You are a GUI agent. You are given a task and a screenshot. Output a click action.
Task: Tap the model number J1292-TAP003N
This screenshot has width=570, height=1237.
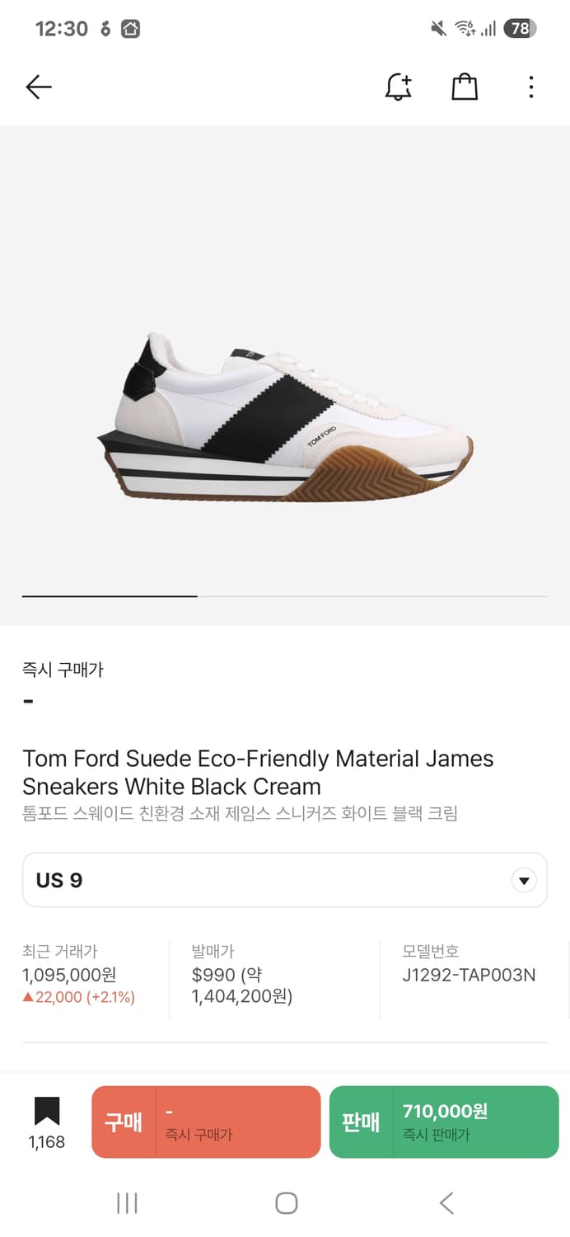click(469, 975)
